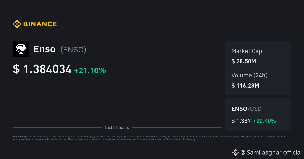304x159 pixels.
Task: Click the $ 1.387 pair price
Action: point(241,121)
